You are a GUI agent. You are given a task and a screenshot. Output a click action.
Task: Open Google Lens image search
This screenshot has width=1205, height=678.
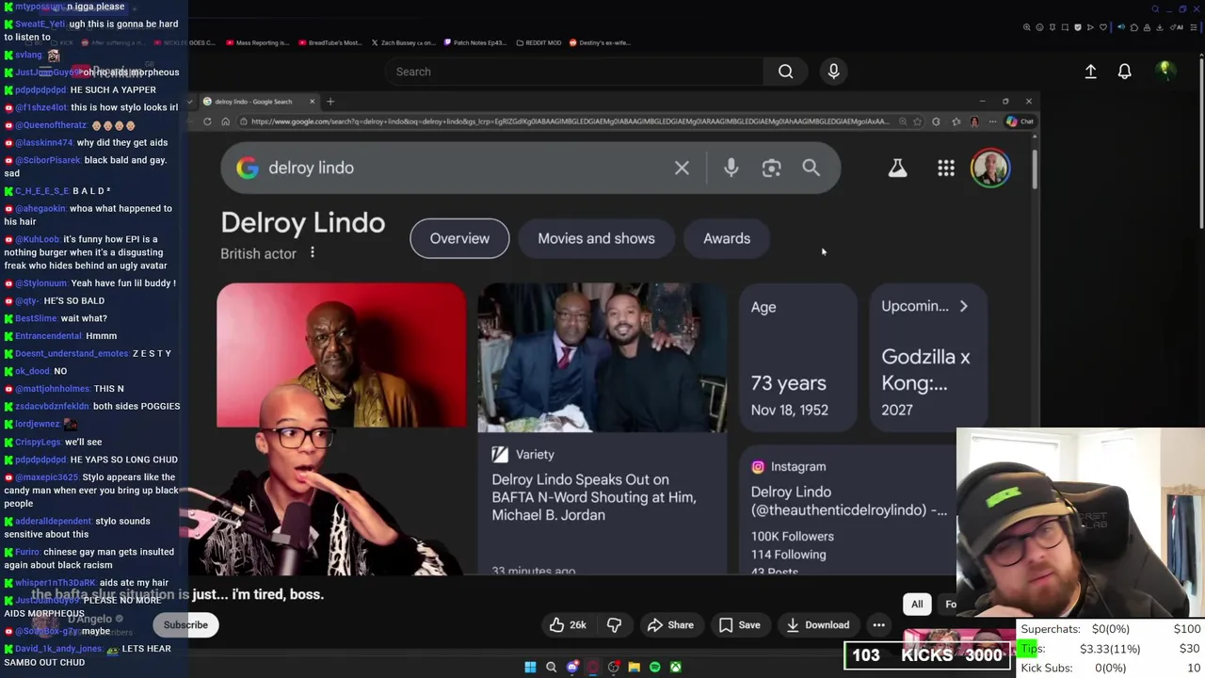coord(771,168)
